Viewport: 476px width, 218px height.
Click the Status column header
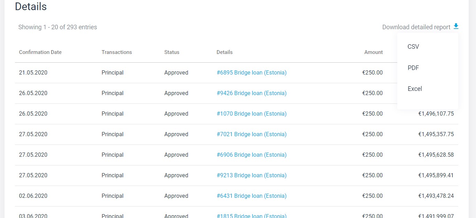click(172, 52)
